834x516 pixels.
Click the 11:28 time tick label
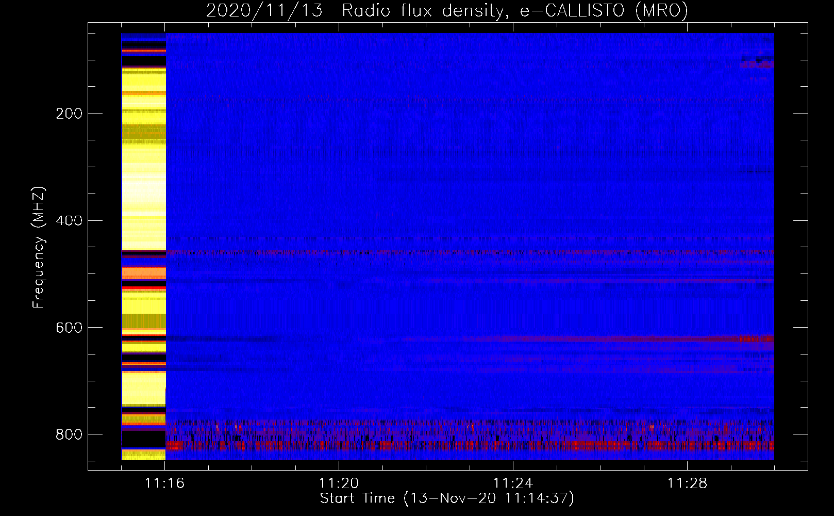[687, 483]
